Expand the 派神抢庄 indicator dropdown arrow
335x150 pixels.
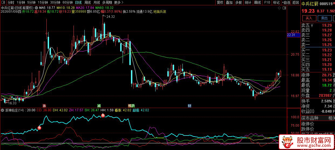pyautogui.click(x=2, y=110)
